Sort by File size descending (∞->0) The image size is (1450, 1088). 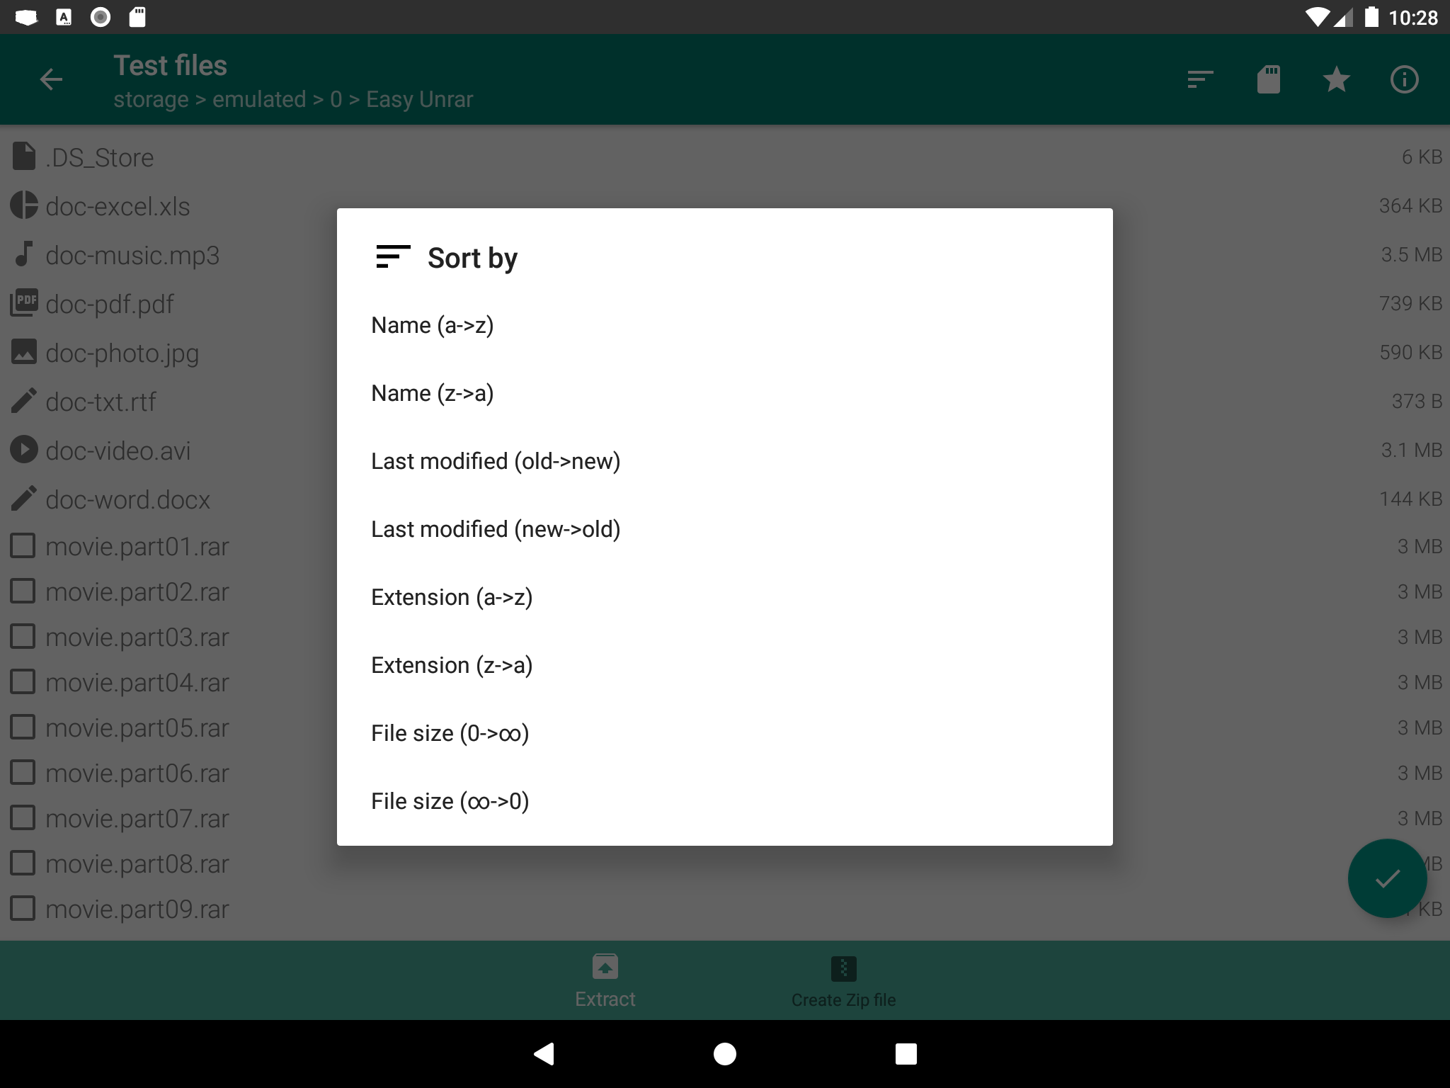coord(724,801)
